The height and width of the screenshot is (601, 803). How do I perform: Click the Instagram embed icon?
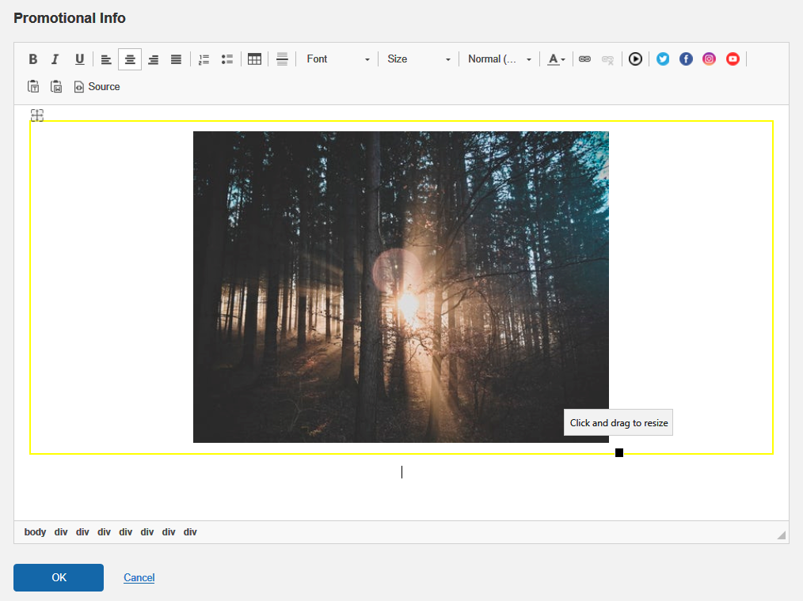[x=709, y=59]
